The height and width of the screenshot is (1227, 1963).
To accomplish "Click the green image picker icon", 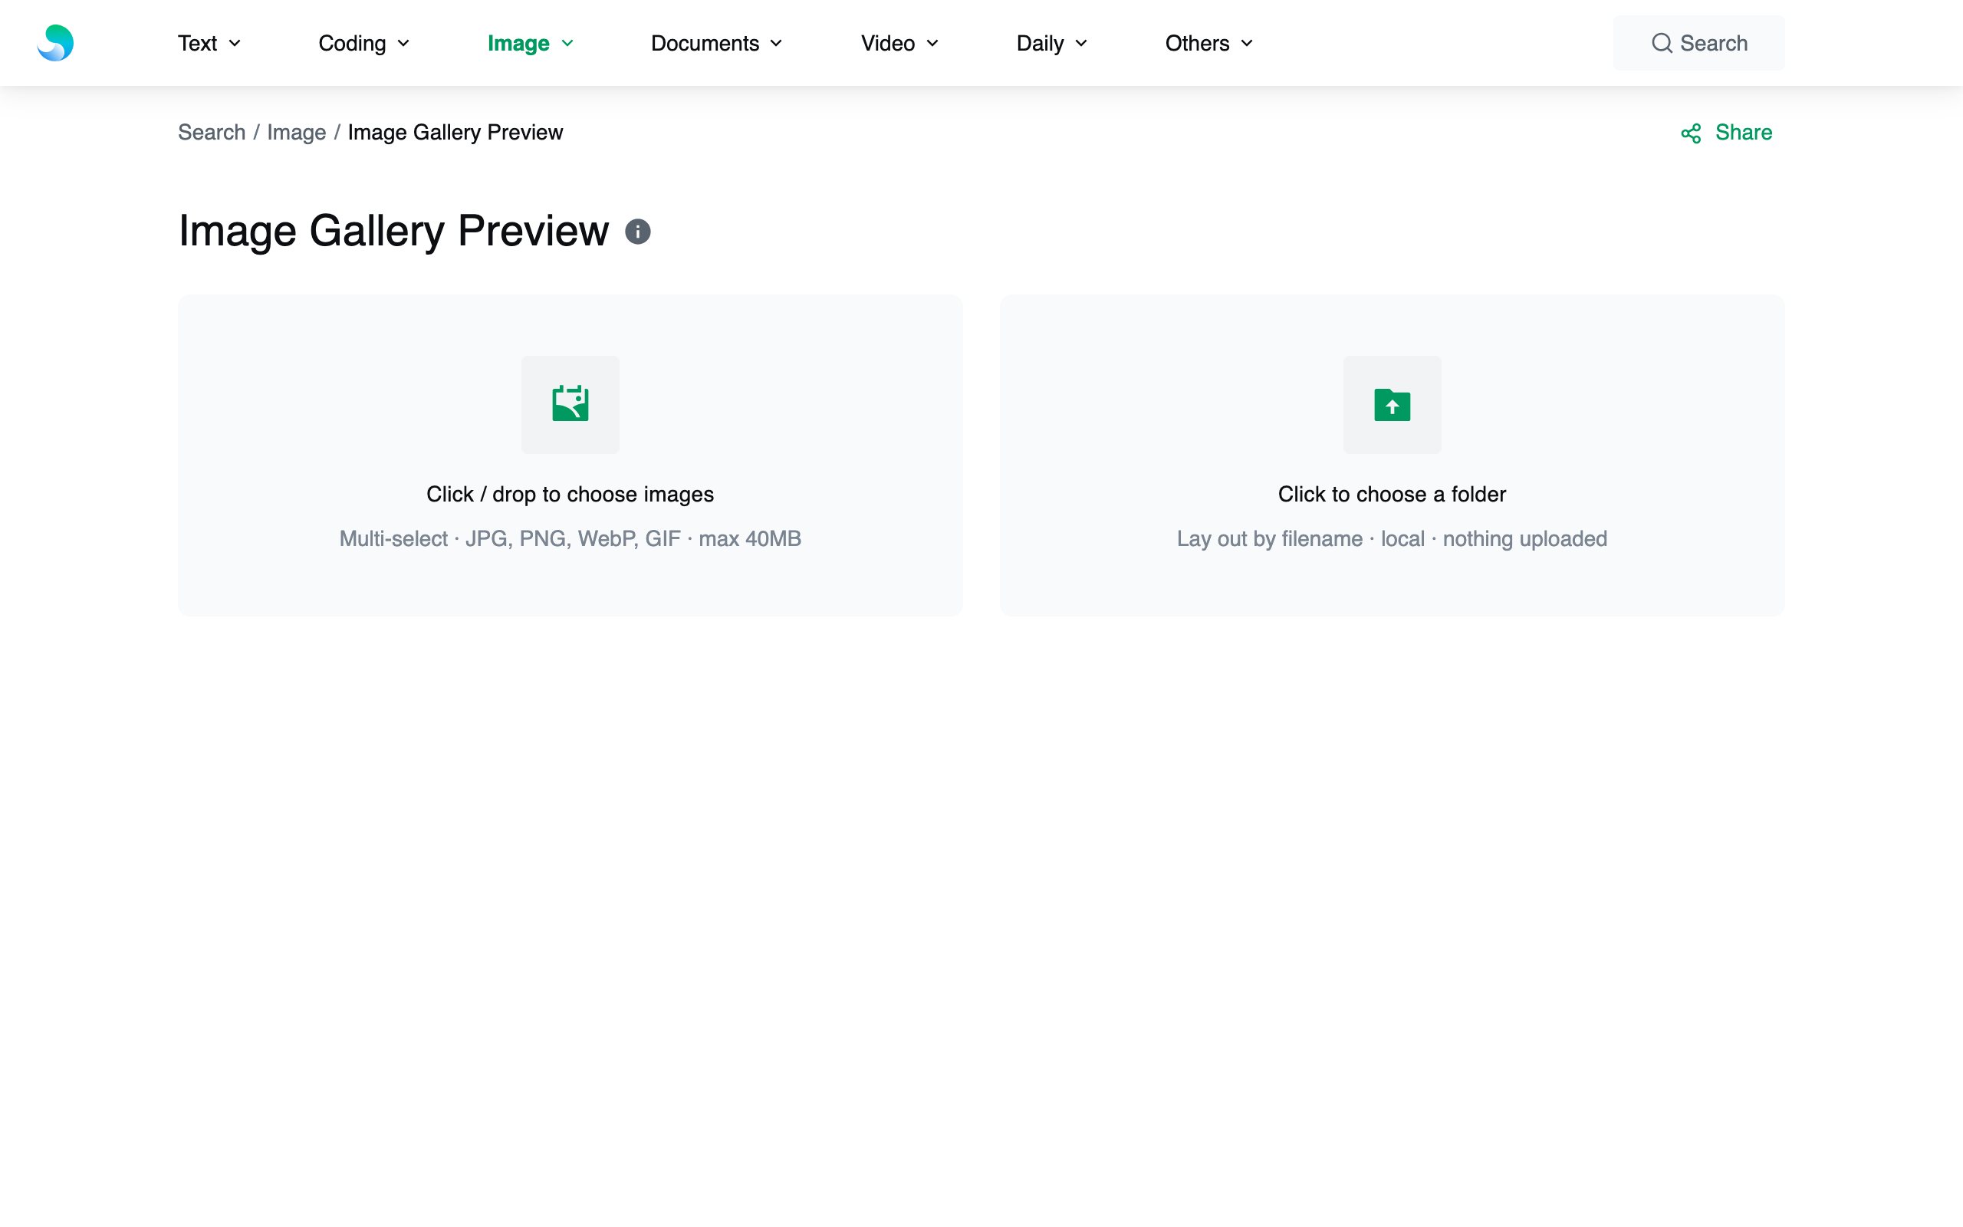I will coord(570,404).
